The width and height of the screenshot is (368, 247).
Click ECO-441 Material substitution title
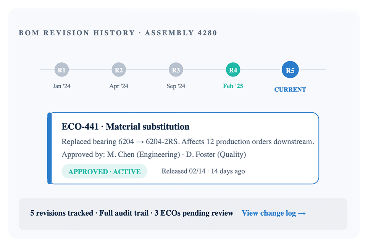coord(126,127)
